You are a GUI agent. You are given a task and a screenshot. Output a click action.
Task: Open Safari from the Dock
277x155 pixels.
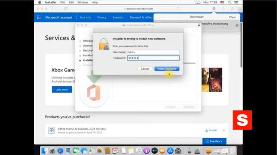pyautogui.click(x=60, y=151)
